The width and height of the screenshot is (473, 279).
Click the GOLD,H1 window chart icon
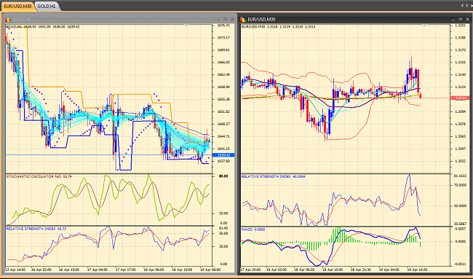[x=8, y=20]
